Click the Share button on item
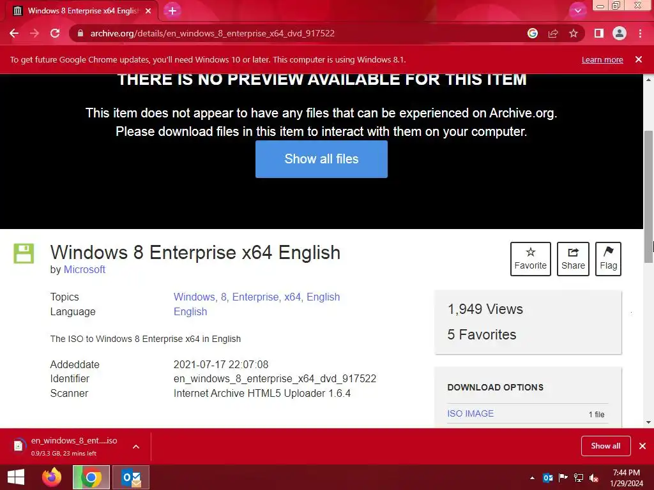 [573, 259]
